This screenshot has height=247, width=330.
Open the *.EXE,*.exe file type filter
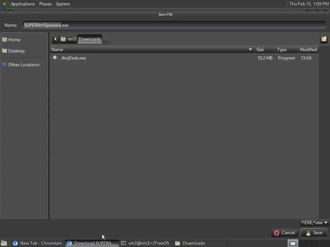(x=315, y=223)
